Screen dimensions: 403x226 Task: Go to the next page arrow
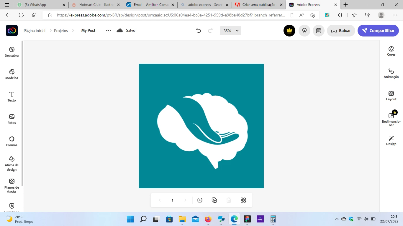click(x=185, y=200)
